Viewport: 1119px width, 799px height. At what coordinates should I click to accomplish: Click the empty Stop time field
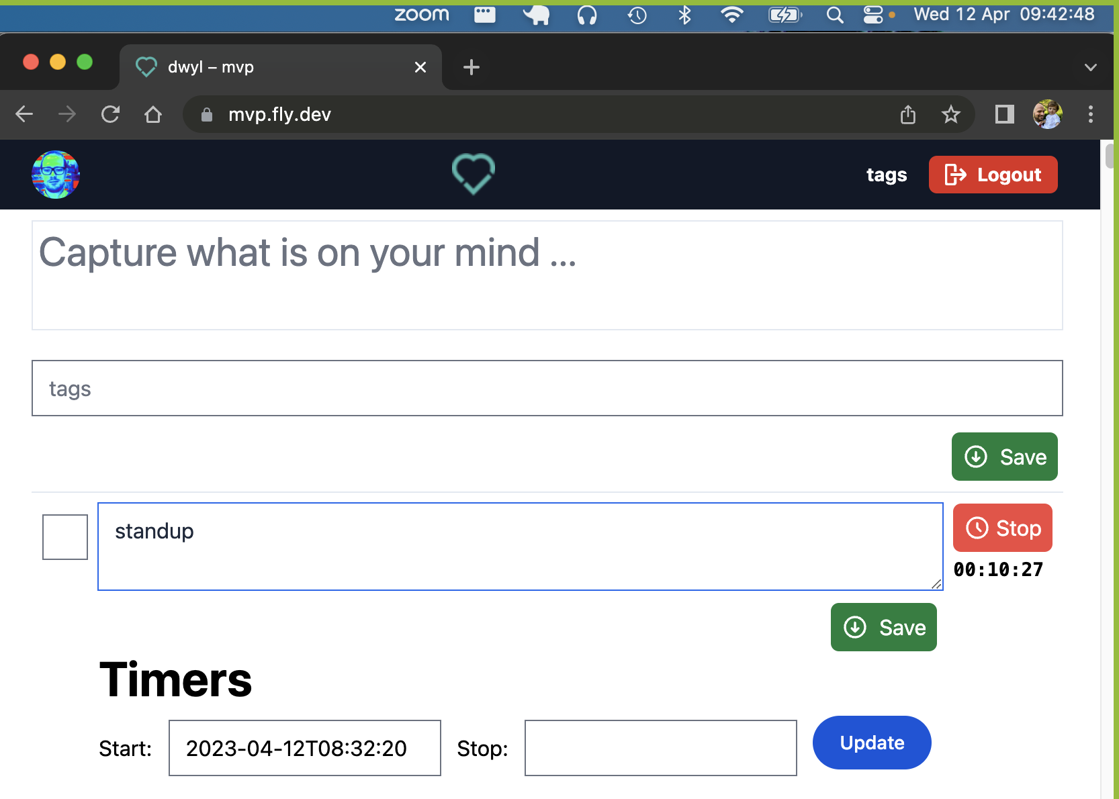click(x=660, y=747)
